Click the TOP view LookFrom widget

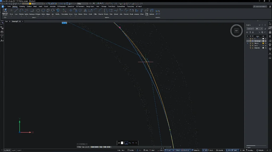coord(236,31)
